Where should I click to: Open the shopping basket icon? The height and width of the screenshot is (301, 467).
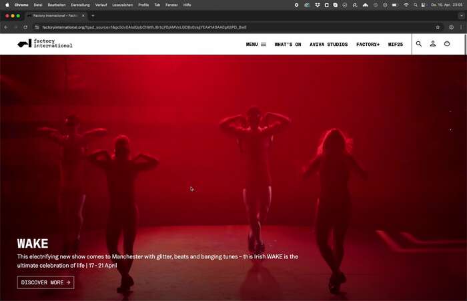(x=447, y=44)
